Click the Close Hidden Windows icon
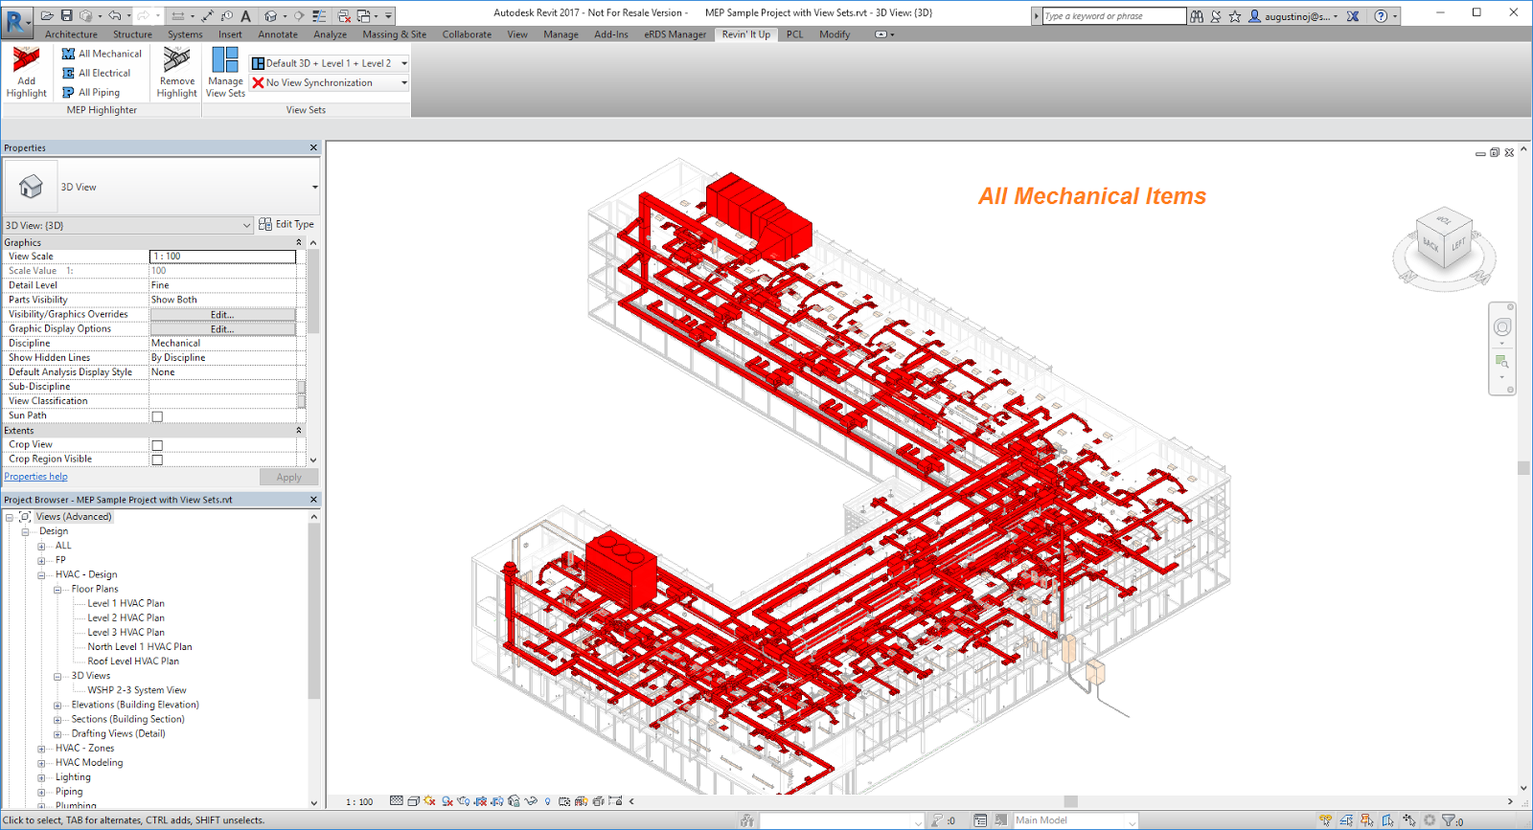The image size is (1533, 830). point(342,15)
